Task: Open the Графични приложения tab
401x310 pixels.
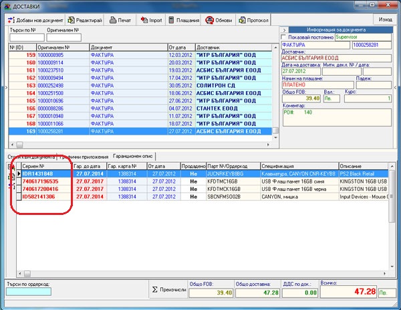Action: 84,156
